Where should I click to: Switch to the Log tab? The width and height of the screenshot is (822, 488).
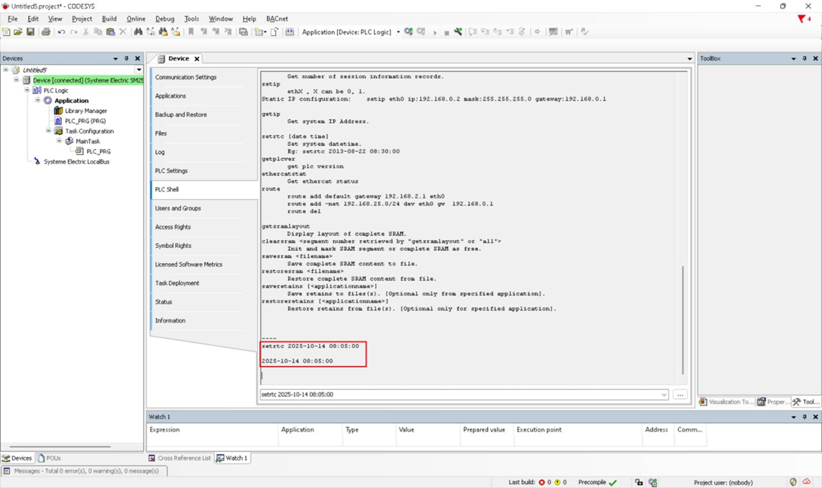160,152
